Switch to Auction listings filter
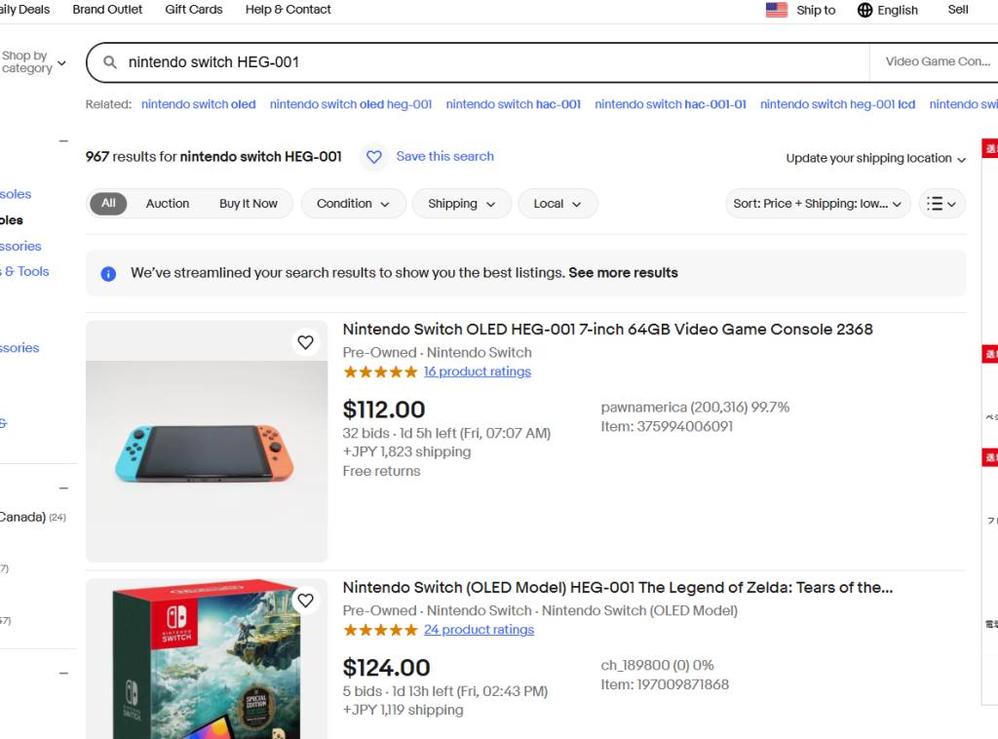The image size is (998, 739). coord(168,204)
